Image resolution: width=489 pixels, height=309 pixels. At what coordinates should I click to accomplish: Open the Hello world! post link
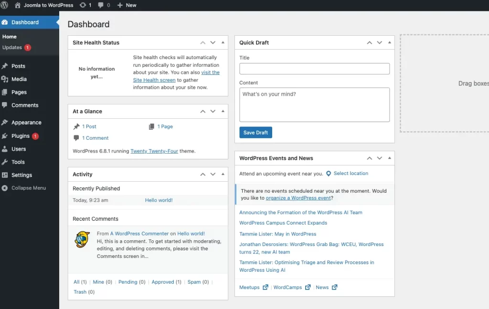tap(158, 200)
